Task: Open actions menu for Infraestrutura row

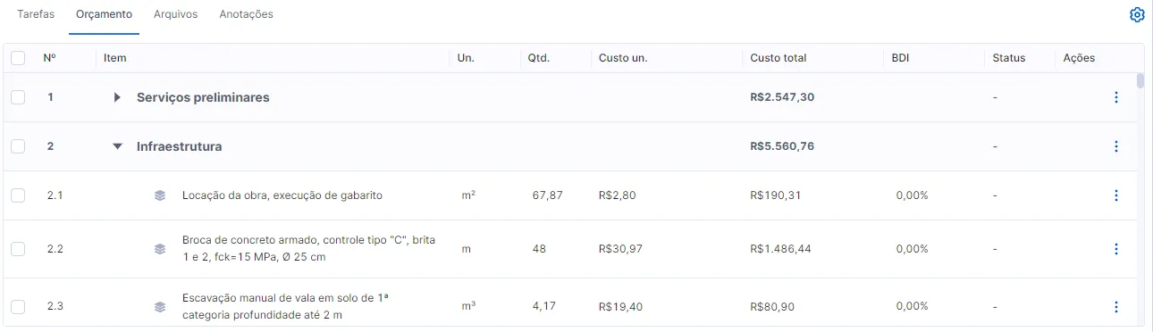Action: point(1115,146)
